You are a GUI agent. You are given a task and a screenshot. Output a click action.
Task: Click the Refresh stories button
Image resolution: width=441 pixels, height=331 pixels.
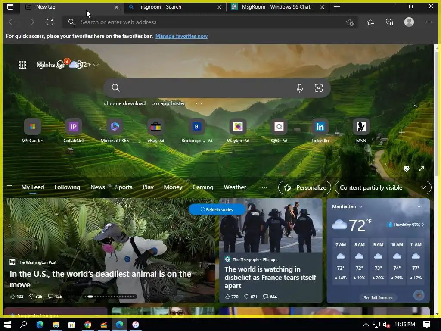click(x=217, y=210)
